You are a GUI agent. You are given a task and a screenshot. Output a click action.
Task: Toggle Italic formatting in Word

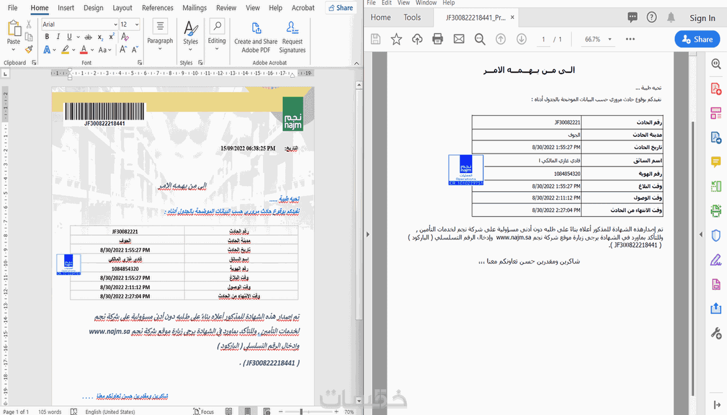point(58,37)
